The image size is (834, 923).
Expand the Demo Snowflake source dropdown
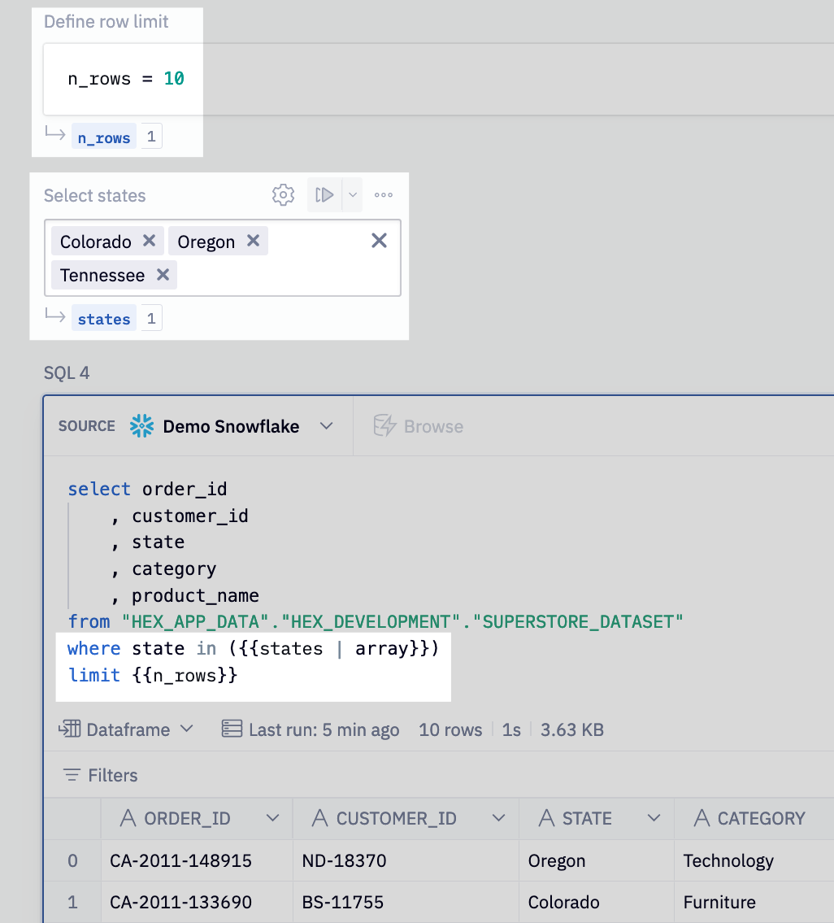[327, 425]
